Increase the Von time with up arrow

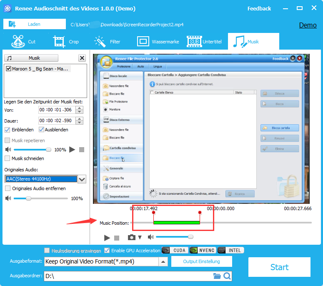tap(79, 108)
